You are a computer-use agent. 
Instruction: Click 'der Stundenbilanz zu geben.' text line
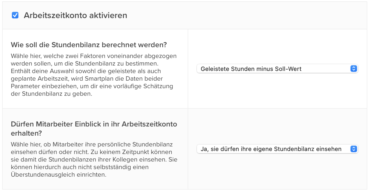coord(51,94)
